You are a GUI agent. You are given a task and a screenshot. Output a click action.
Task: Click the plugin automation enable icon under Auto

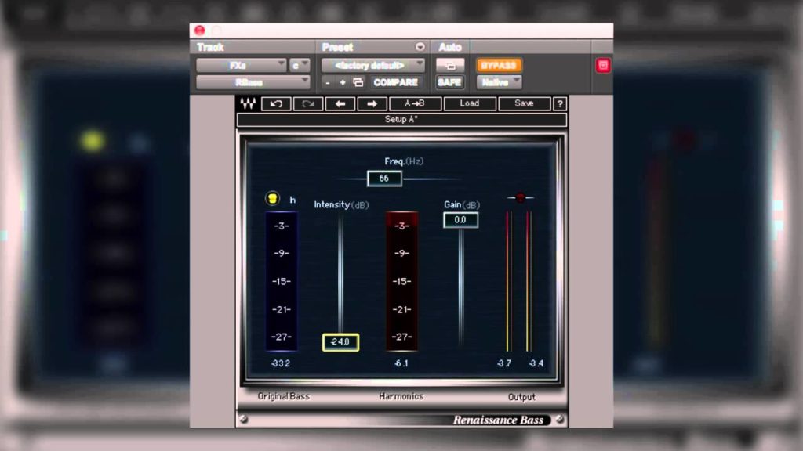point(450,66)
